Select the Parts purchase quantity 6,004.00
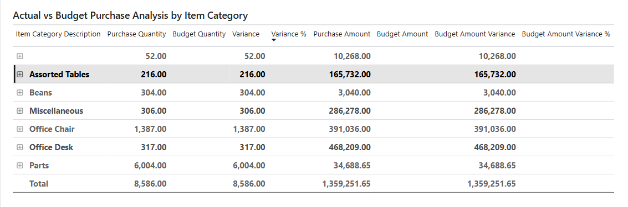Viewport: 628px width, 207px height. coord(150,166)
